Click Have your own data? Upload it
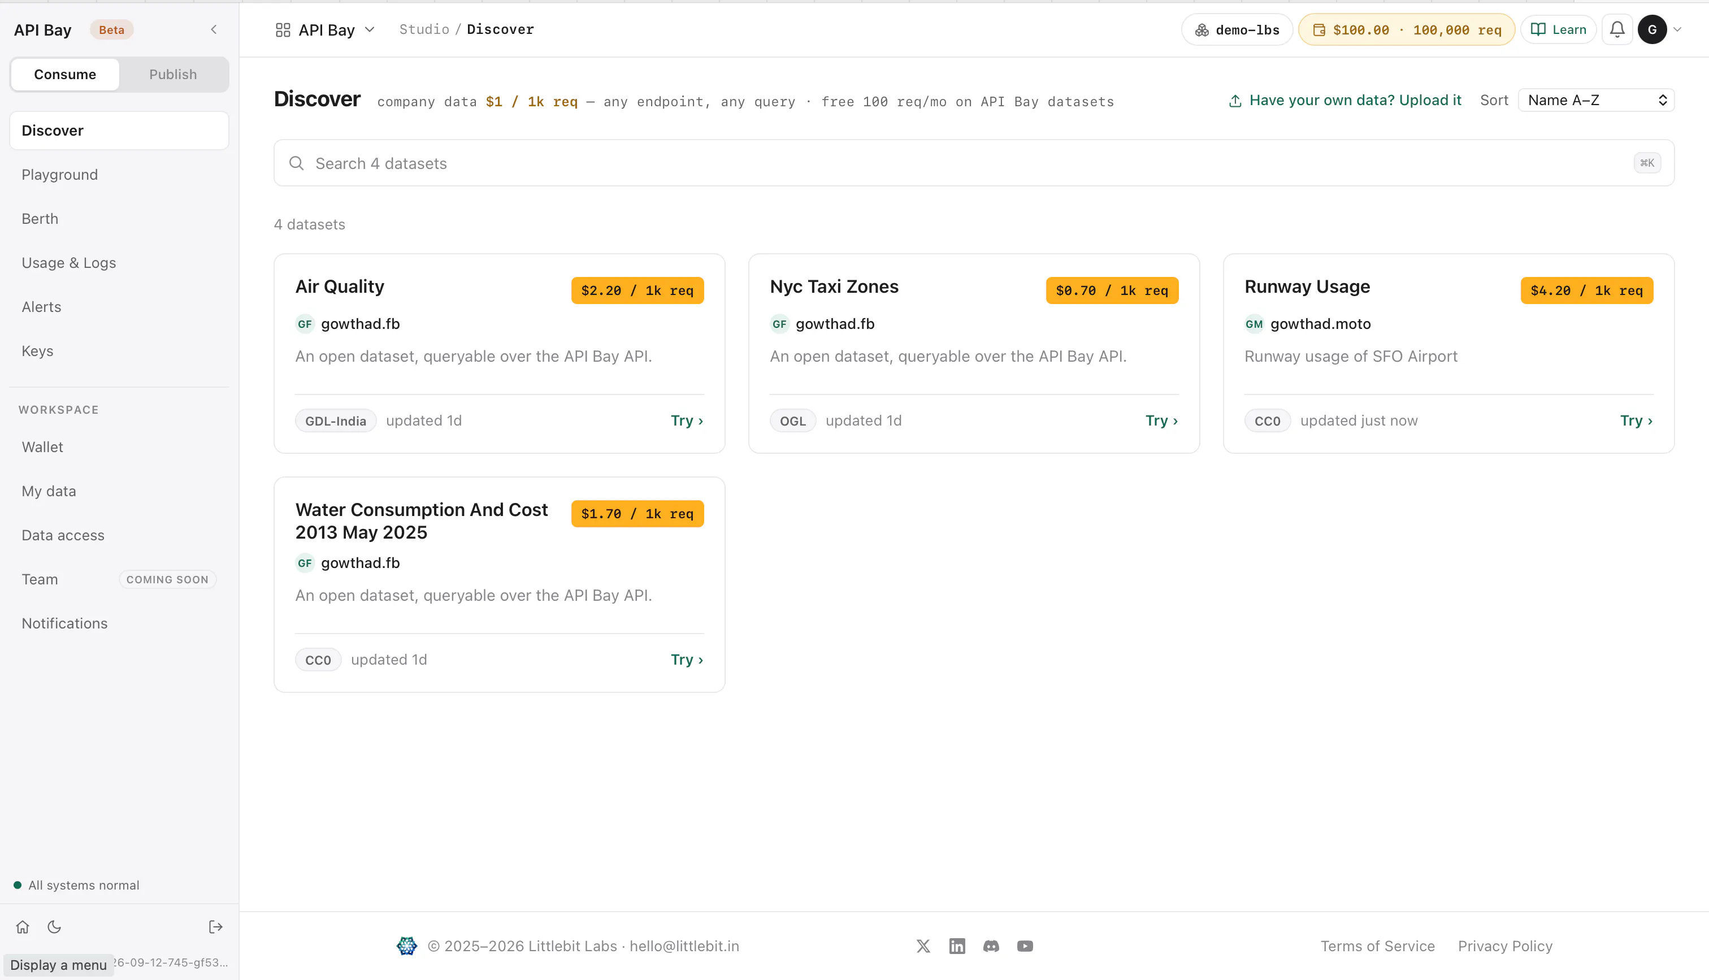Image resolution: width=1709 pixels, height=980 pixels. coord(1345,100)
